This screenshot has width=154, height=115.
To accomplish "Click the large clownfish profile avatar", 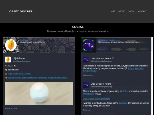I will click(x=89, y=45).
